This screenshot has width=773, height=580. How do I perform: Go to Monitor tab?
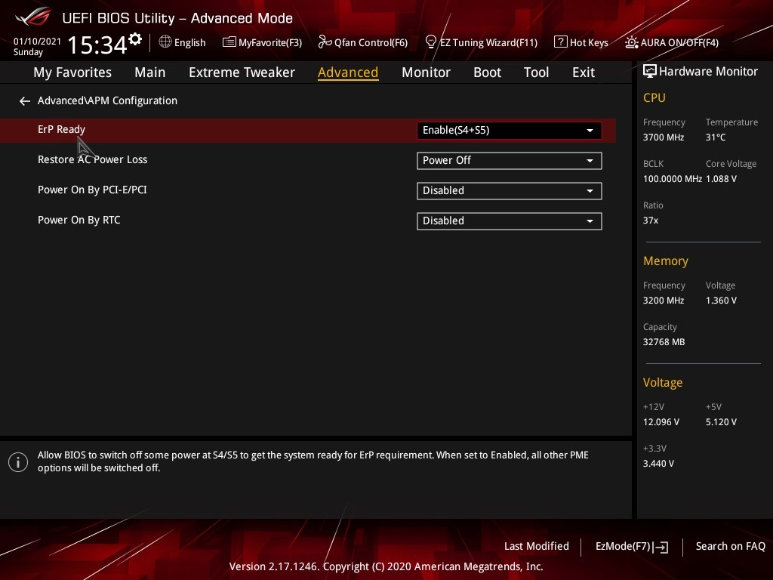pos(426,72)
